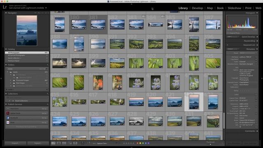Add keyword with Keyword List plus icon
263x148 pixels.
[228, 45]
